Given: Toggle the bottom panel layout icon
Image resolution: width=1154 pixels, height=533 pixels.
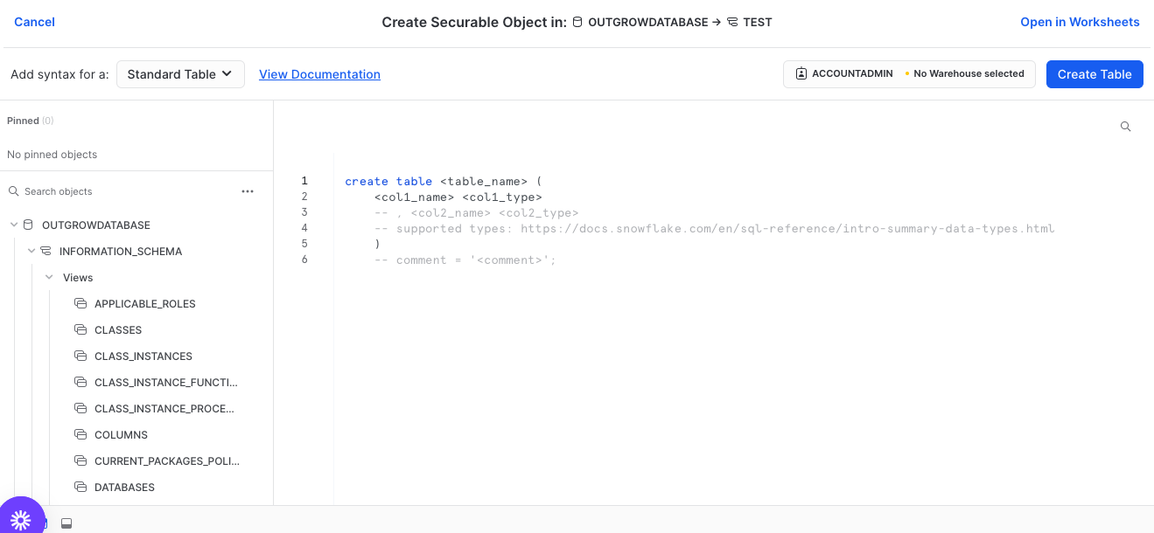Looking at the screenshot, I should tap(66, 523).
